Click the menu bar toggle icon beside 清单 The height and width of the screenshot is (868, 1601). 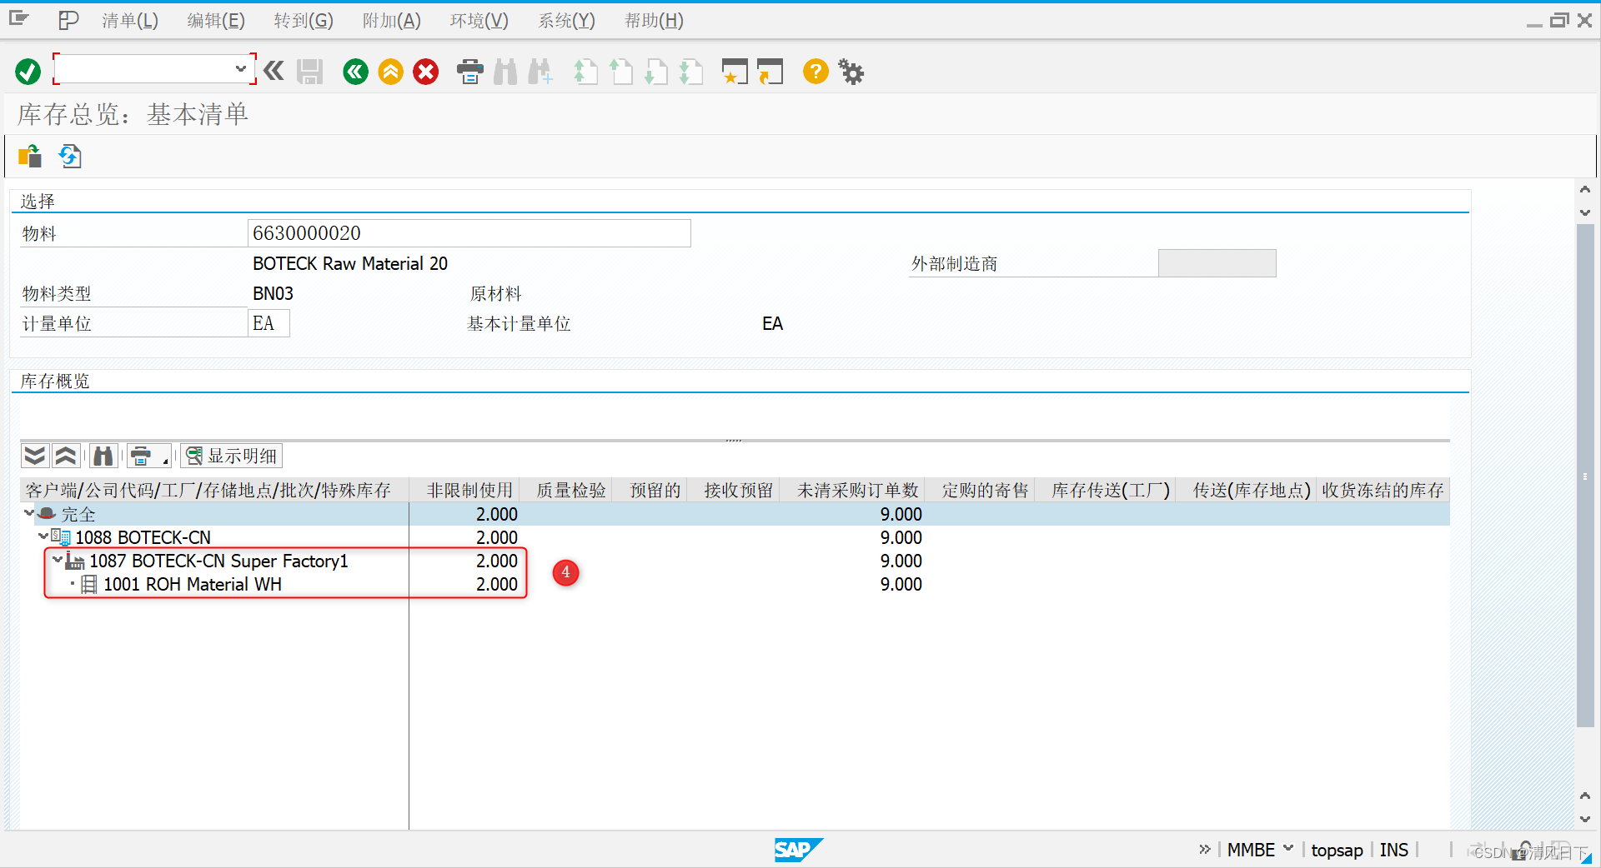click(x=68, y=20)
